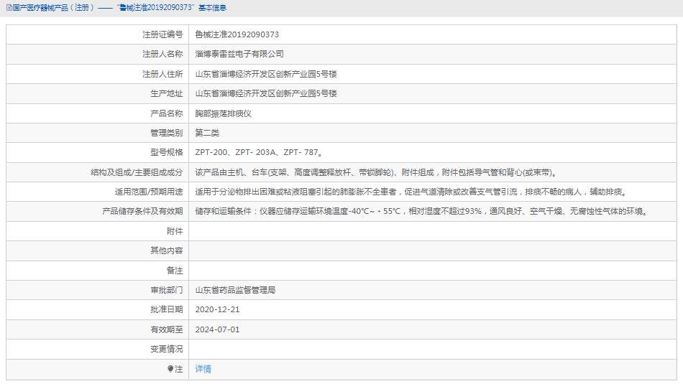
Task: Click the 结构及组成 description text
Action: [377, 172]
